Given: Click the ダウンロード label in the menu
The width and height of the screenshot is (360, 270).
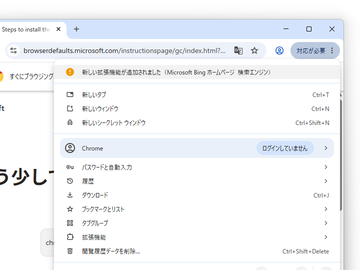Looking at the screenshot, I should [x=95, y=195].
